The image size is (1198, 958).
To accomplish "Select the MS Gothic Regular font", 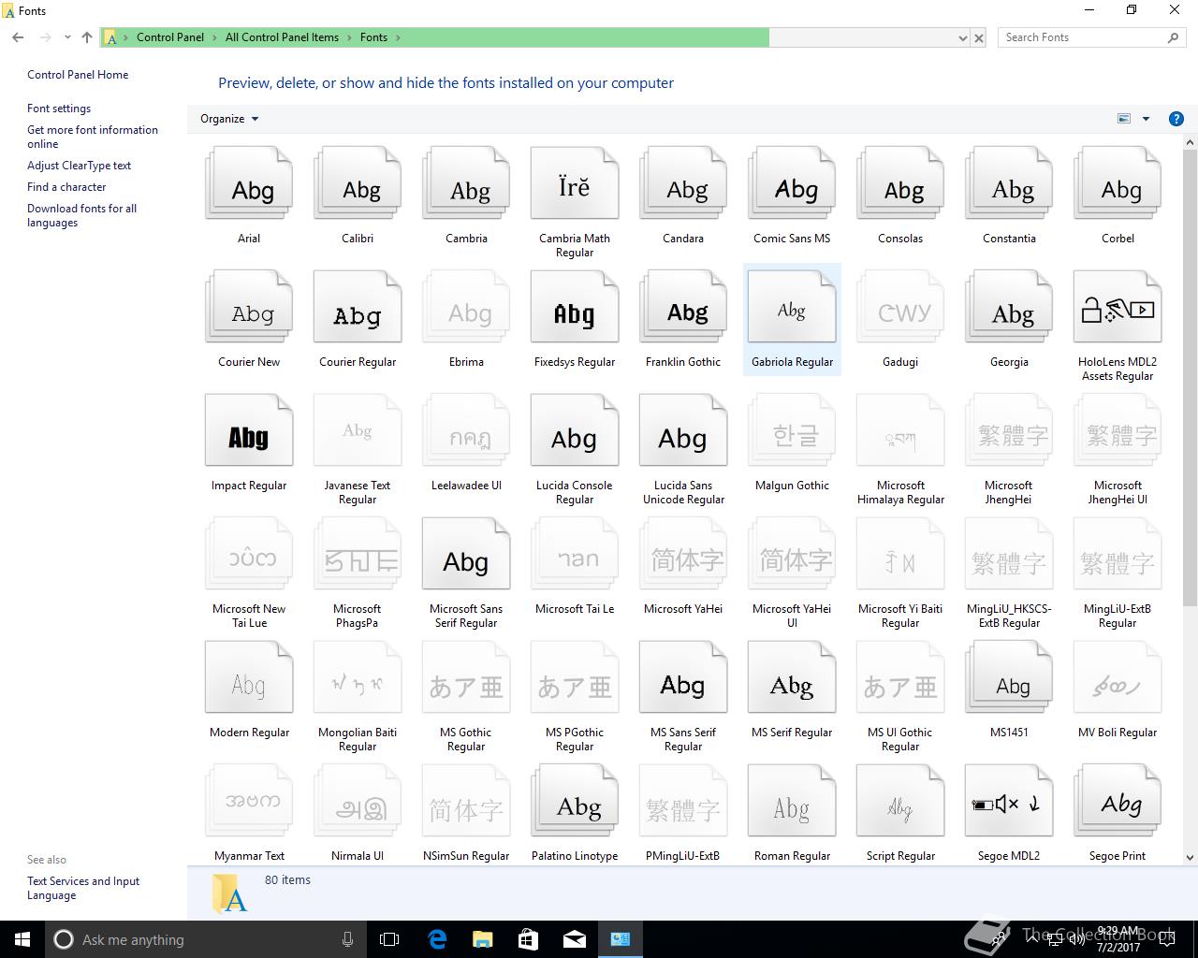I will pos(466,696).
